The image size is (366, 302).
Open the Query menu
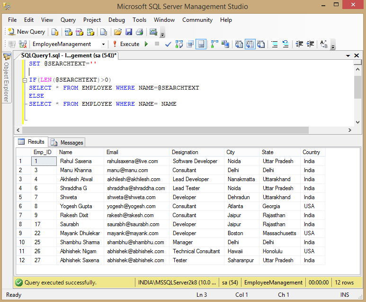click(68, 20)
